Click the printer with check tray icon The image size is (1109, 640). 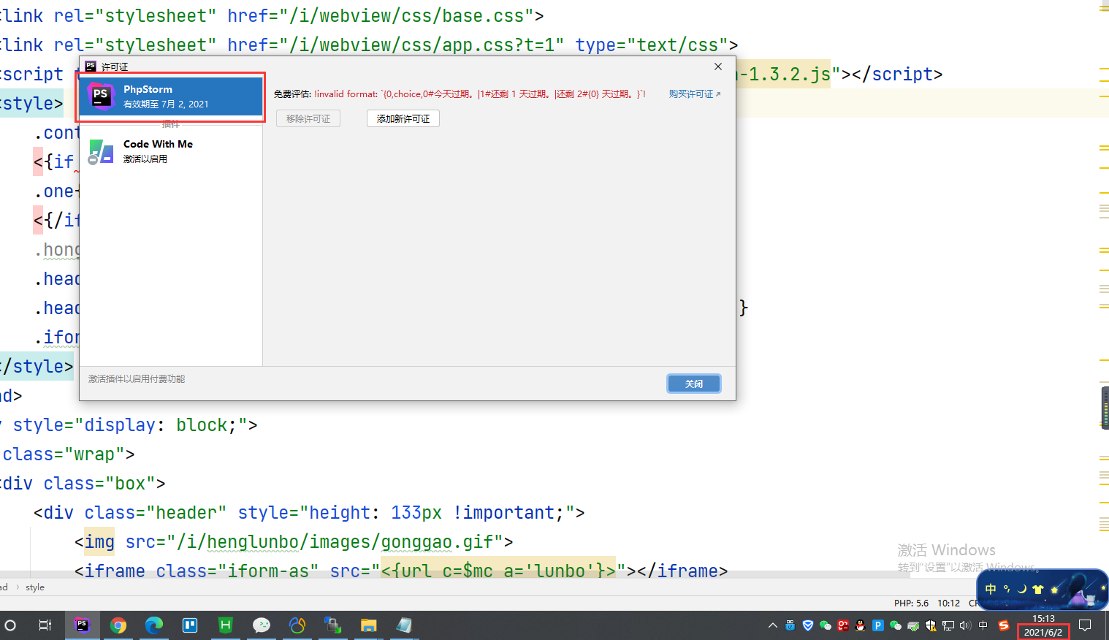912,625
